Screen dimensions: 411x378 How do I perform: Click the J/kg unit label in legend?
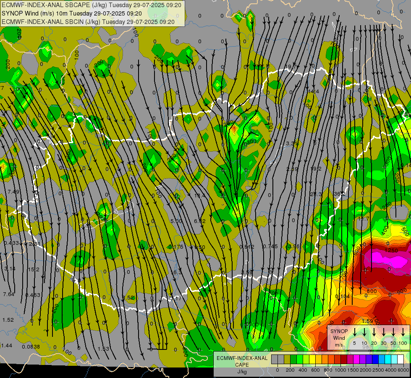(242, 372)
